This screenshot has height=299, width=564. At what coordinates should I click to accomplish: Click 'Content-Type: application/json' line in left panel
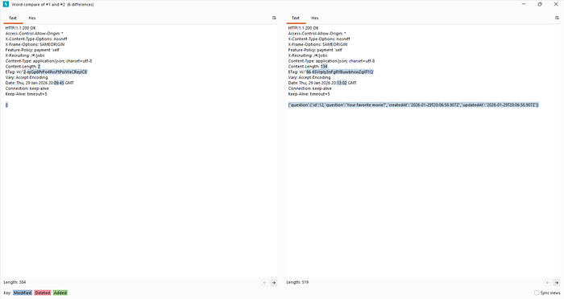pos(48,61)
